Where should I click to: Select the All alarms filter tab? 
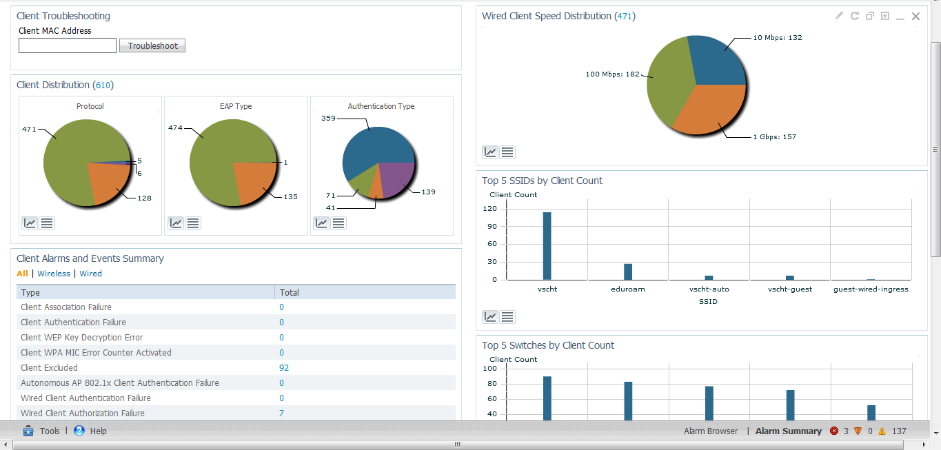(22, 274)
